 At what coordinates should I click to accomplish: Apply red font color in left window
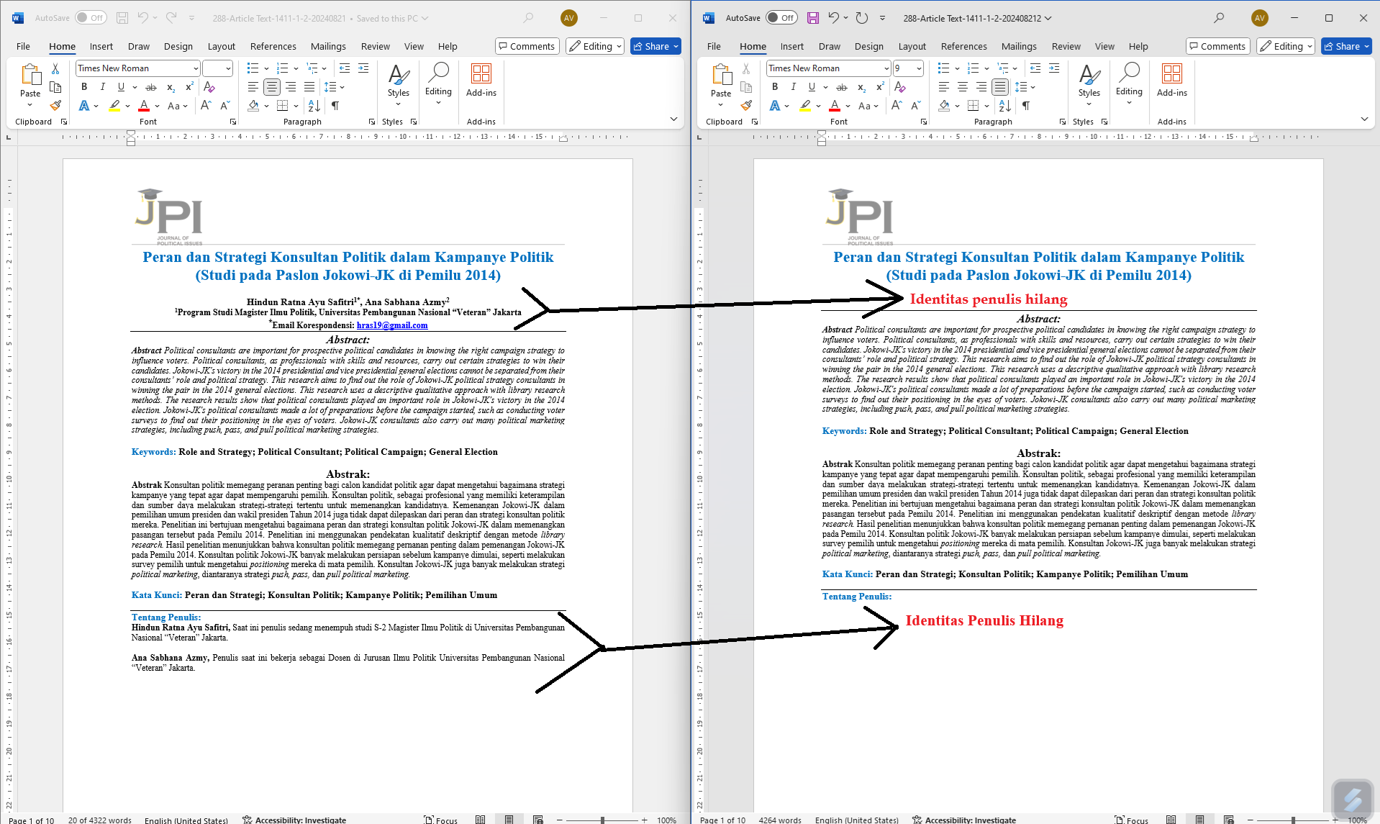point(144,106)
